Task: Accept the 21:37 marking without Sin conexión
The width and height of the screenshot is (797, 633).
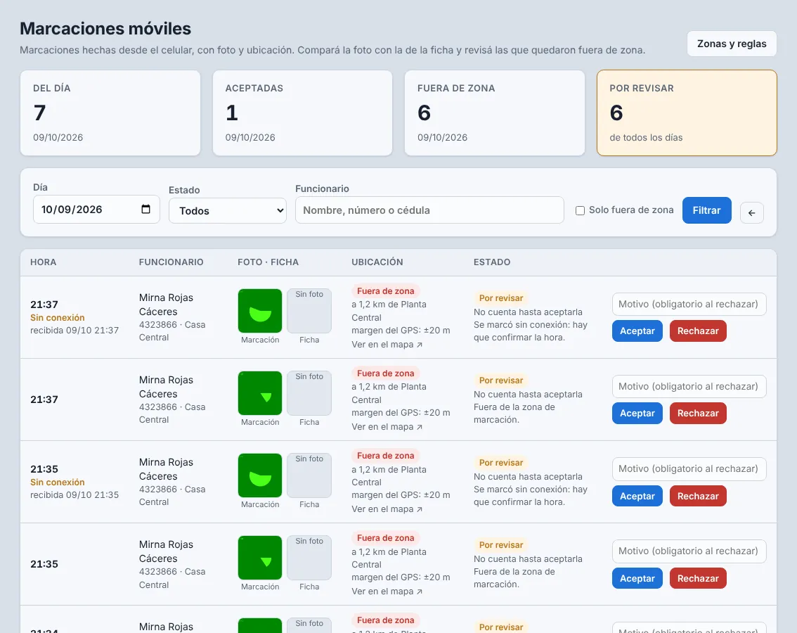Action: point(637,413)
